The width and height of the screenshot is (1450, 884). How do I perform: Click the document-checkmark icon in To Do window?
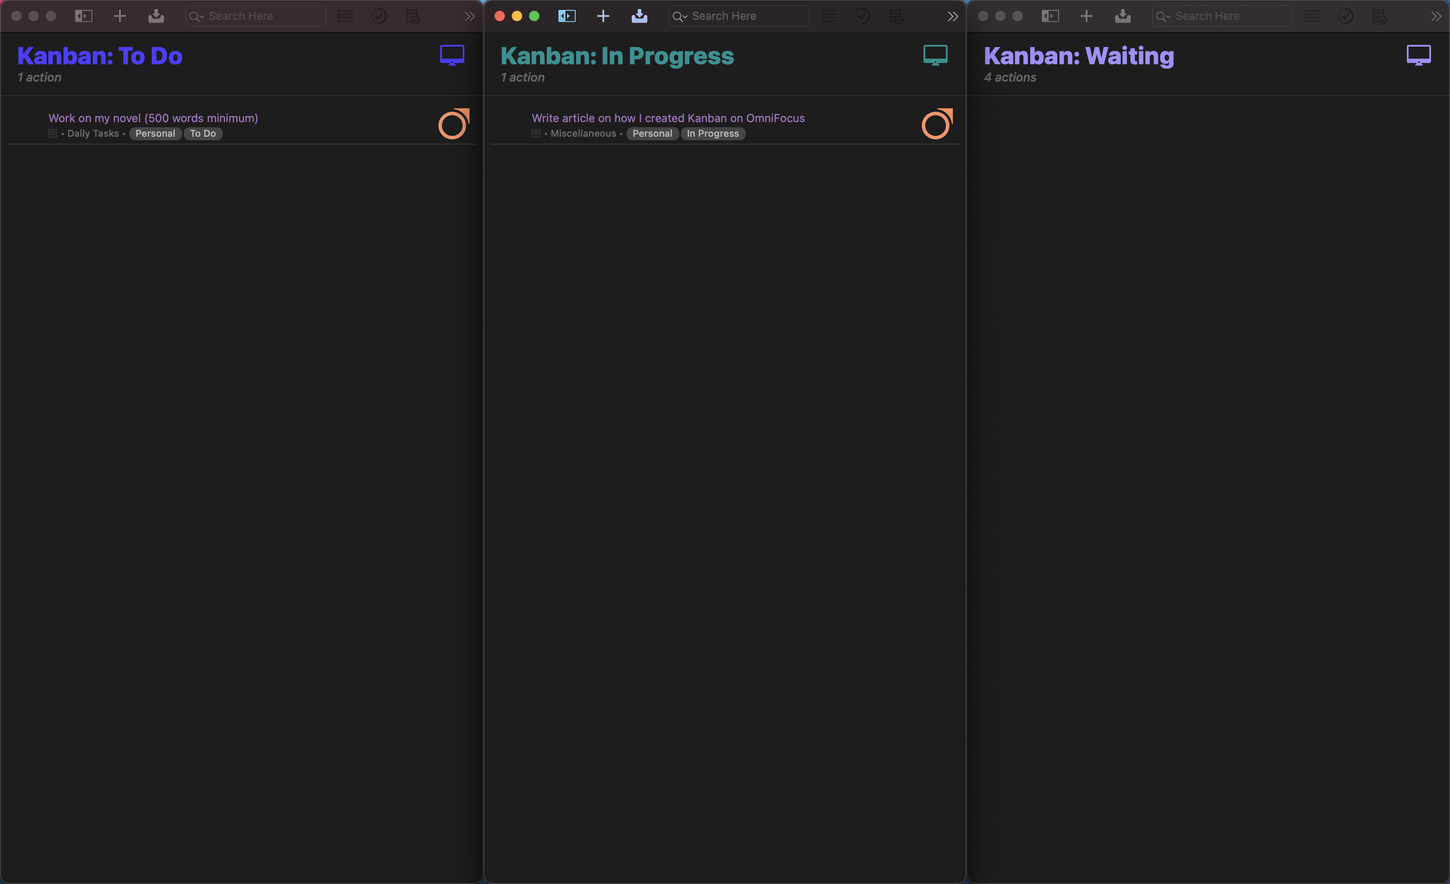413,16
